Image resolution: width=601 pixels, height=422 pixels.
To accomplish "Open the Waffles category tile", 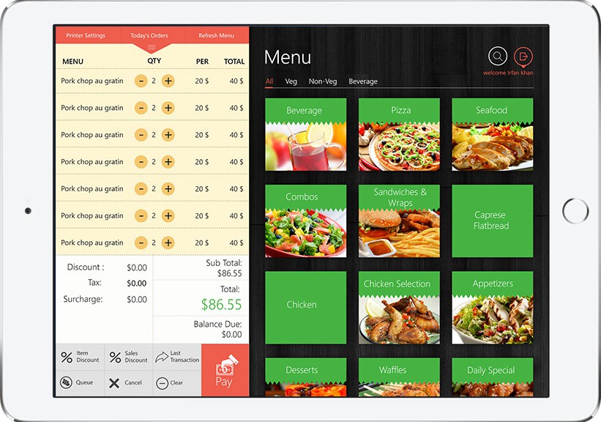I will (x=399, y=377).
